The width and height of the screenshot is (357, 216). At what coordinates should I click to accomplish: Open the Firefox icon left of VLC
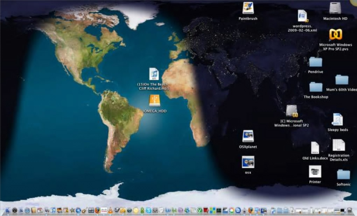click(98, 210)
